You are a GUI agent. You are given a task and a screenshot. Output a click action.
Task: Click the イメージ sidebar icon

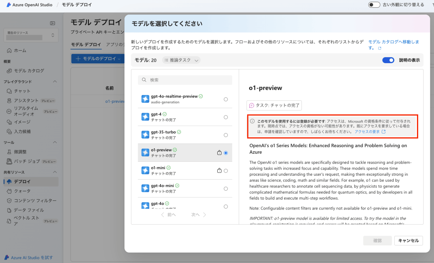[9, 122]
